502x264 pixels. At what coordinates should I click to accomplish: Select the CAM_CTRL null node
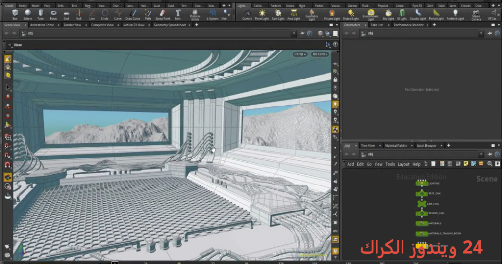pyautogui.click(x=422, y=204)
